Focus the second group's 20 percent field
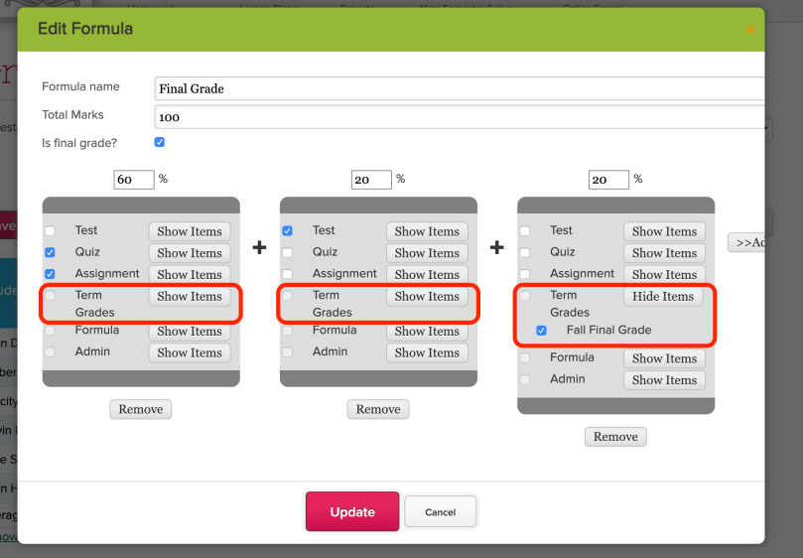Viewport: 803px width, 558px height. [x=371, y=180]
